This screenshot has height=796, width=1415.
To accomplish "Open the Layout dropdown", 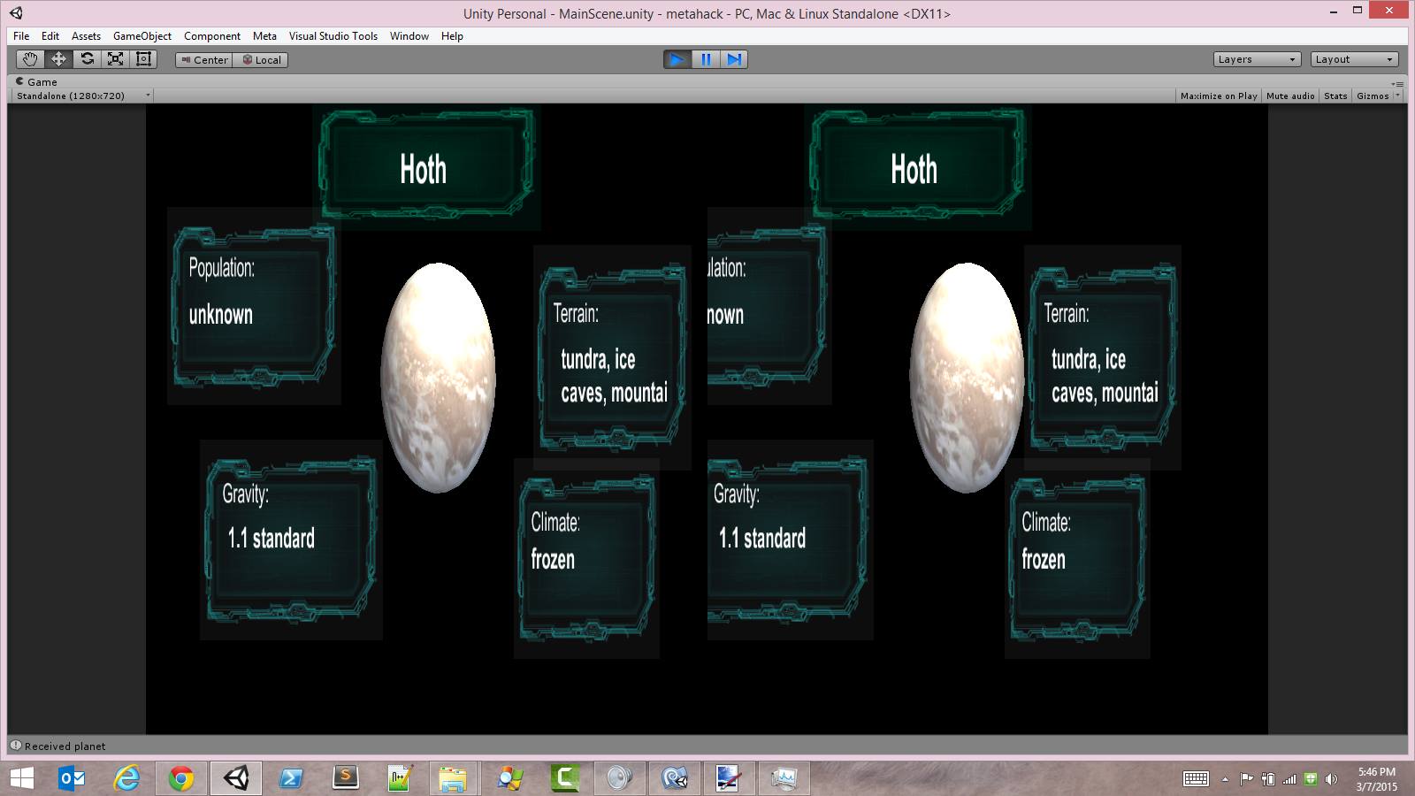I will 1354,59.
